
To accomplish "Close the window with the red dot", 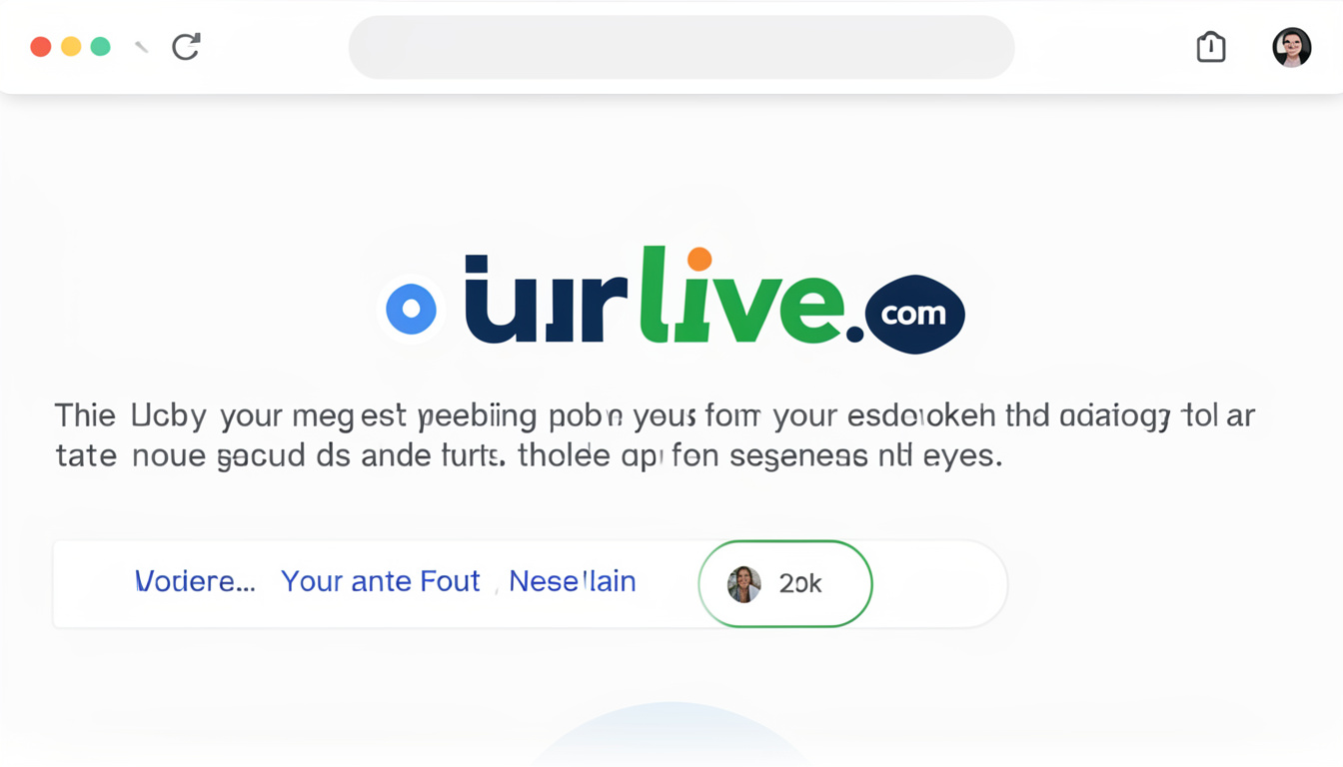I will tap(41, 47).
